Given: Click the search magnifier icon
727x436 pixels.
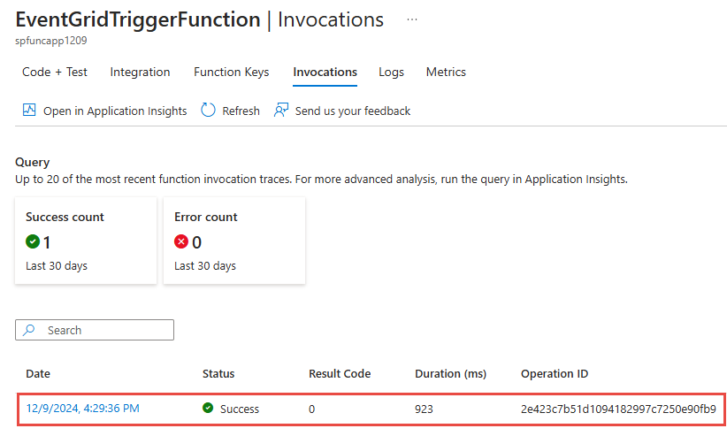Looking at the screenshot, I should point(29,330).
